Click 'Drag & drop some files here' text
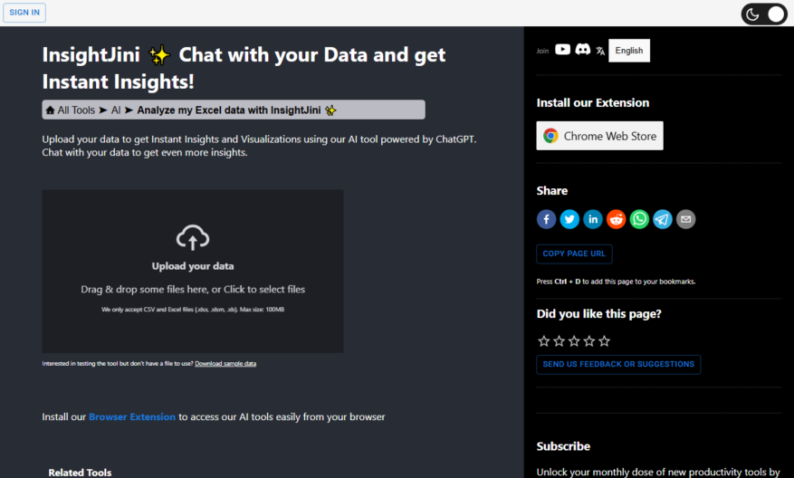This screenshot has height=478, width=794. pyautogui.click(x=193, y=289)
